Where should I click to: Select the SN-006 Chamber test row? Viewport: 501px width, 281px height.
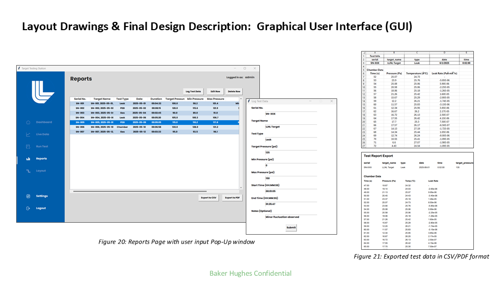154,127
